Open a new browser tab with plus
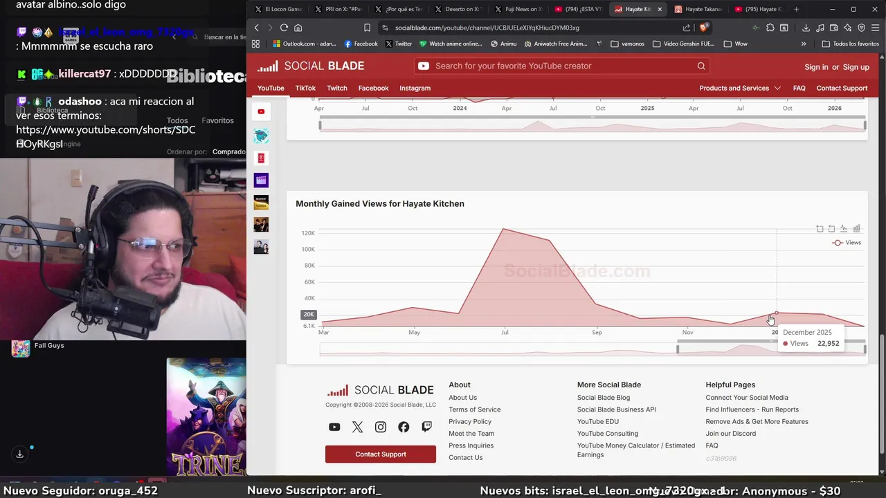Viewport: 886px width, 498px height. [796, 9]
